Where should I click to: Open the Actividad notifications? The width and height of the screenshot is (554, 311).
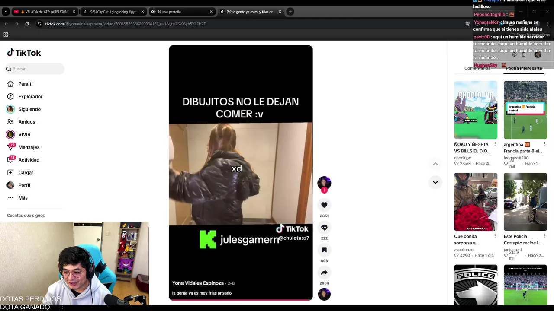pyautogui.click(x=29, y=160)
